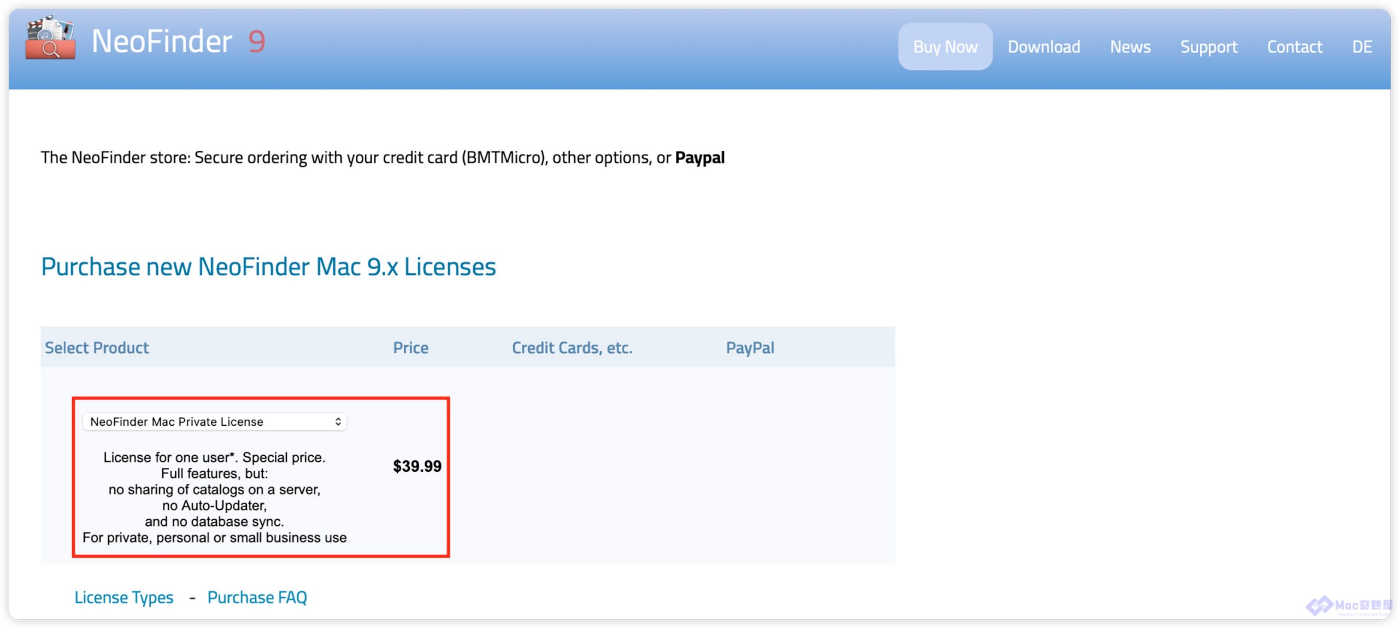This screenshot has width=1399, height=628.
Task: Open the License Types link
Action: pos(124,597)
